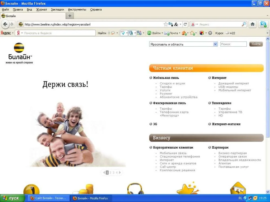
Task: Click the speech bubble icon next to Найти
Action: pos(113,33)
